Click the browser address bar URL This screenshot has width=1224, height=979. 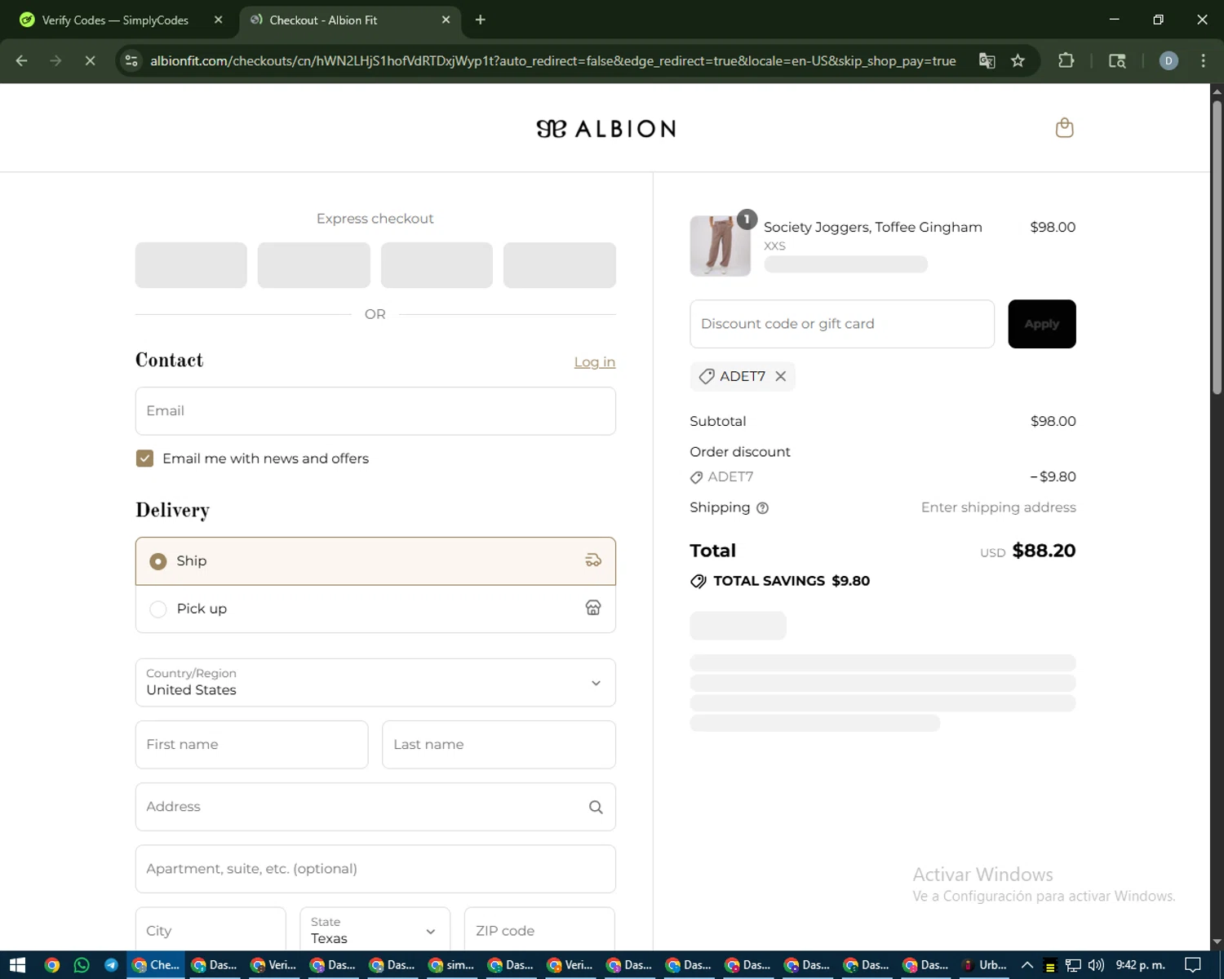(552, 61)
